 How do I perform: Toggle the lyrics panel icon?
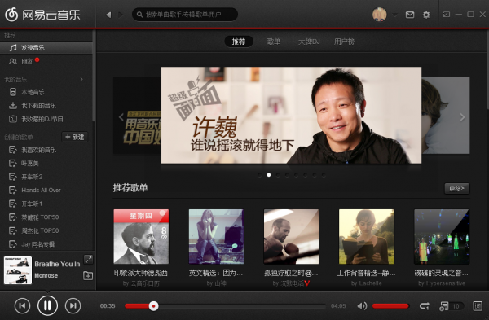coord(478,306)
